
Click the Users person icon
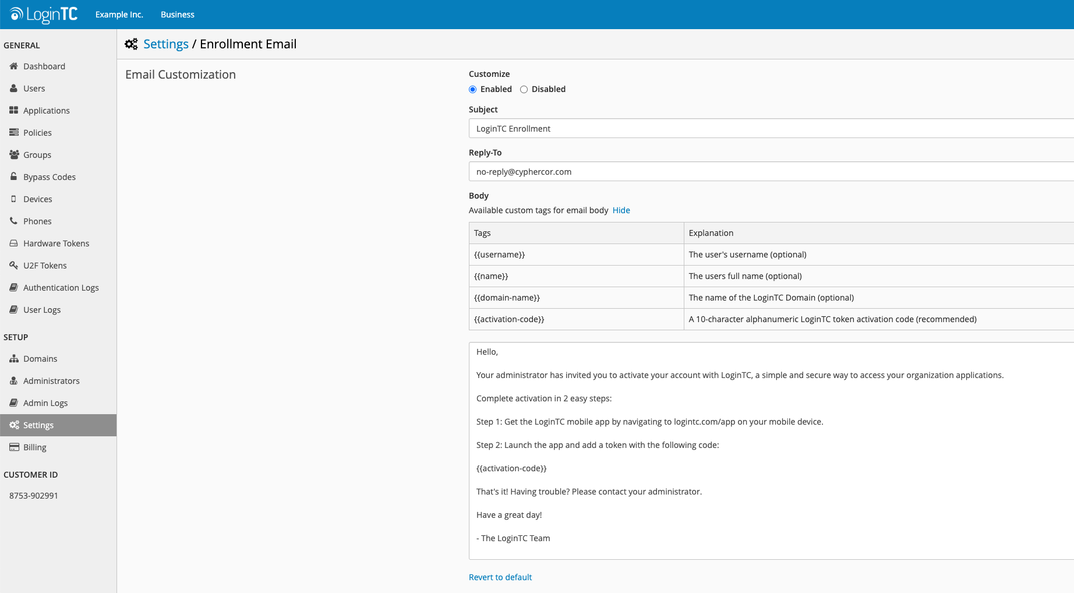(x=13, y=88)
